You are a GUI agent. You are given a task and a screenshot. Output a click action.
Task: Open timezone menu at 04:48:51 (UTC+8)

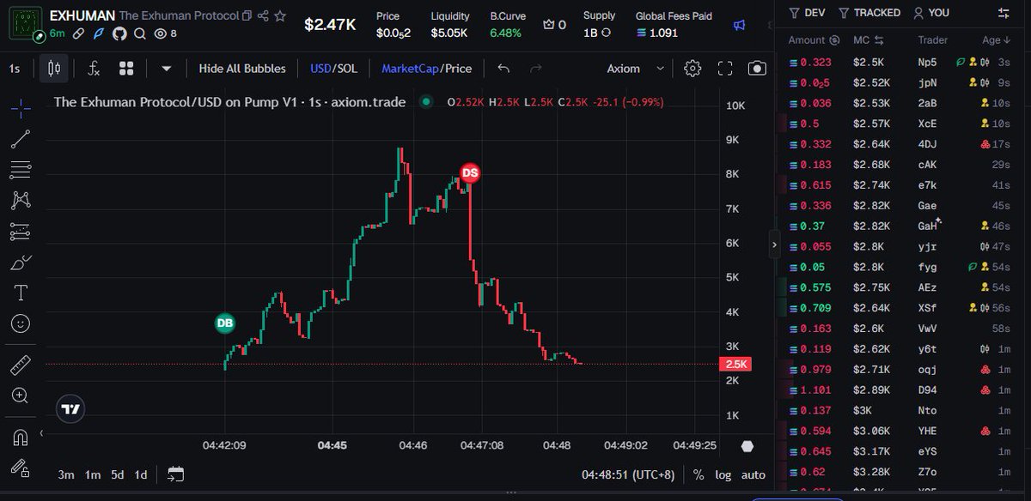coord(628,474)
